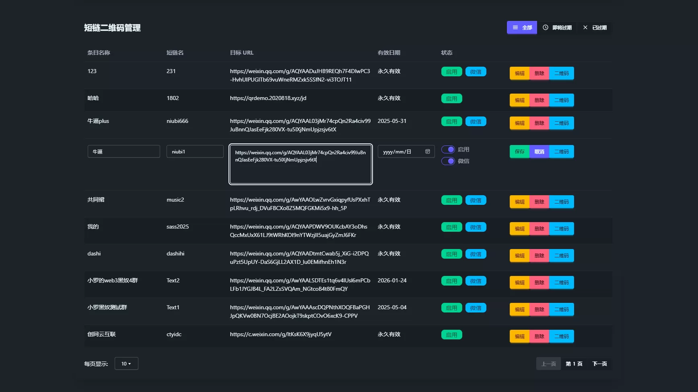Image resolution: width=698 pixels, height=392 pixels.
Task: Click 取消 to cancel editing
Action: point(539,152)
